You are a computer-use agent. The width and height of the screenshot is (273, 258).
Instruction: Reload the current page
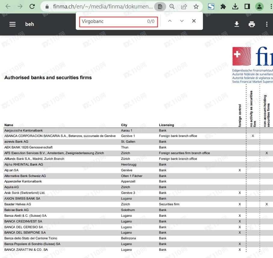(x=32, y=6)
